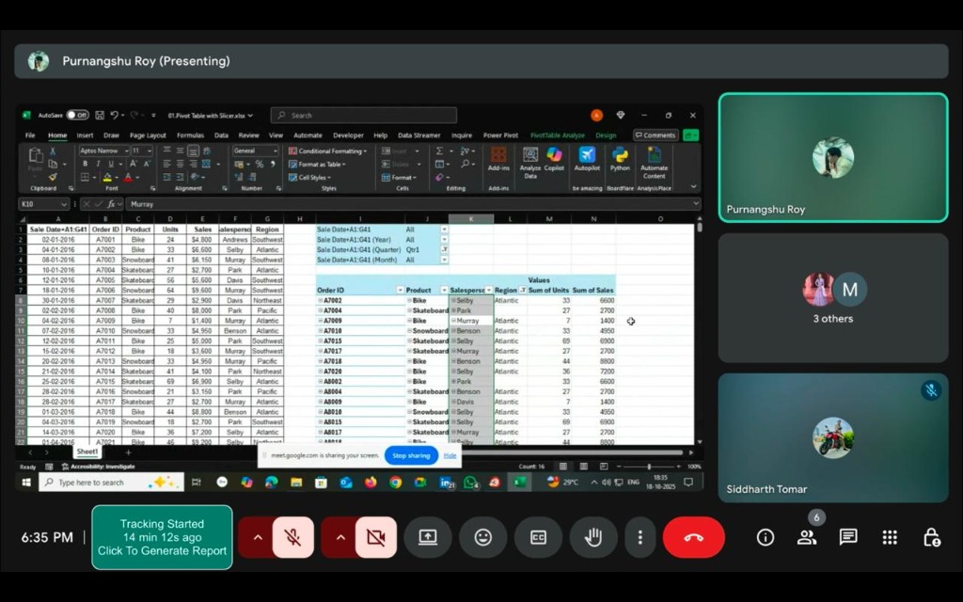Open Meet more options menu
Image resolution: width=963 pixels, height=602 pixels.
coord(639,537)
